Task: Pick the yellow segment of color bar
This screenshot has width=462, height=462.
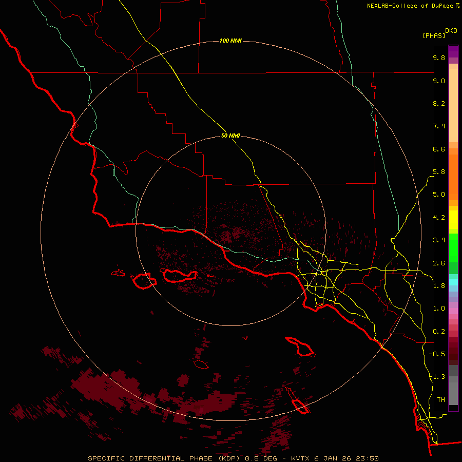Action: coord(453,220)
